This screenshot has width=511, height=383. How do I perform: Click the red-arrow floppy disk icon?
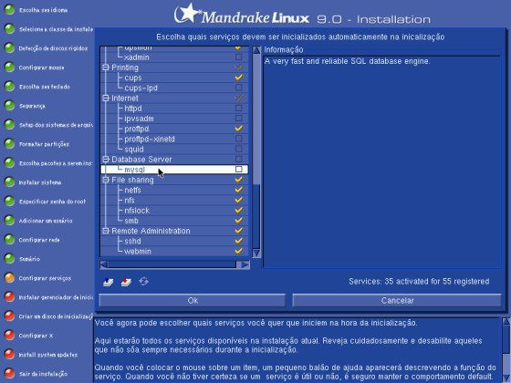(126, 282)
